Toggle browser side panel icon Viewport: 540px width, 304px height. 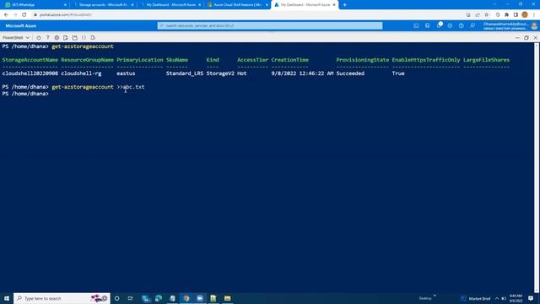tap(516, 15)
